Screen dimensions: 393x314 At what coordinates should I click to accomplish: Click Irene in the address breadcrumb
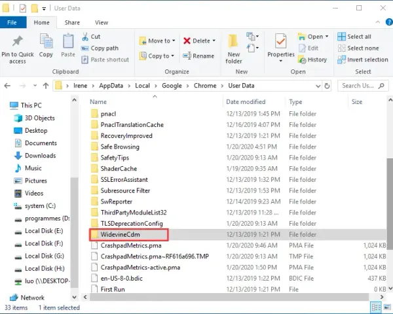point(80,86)
